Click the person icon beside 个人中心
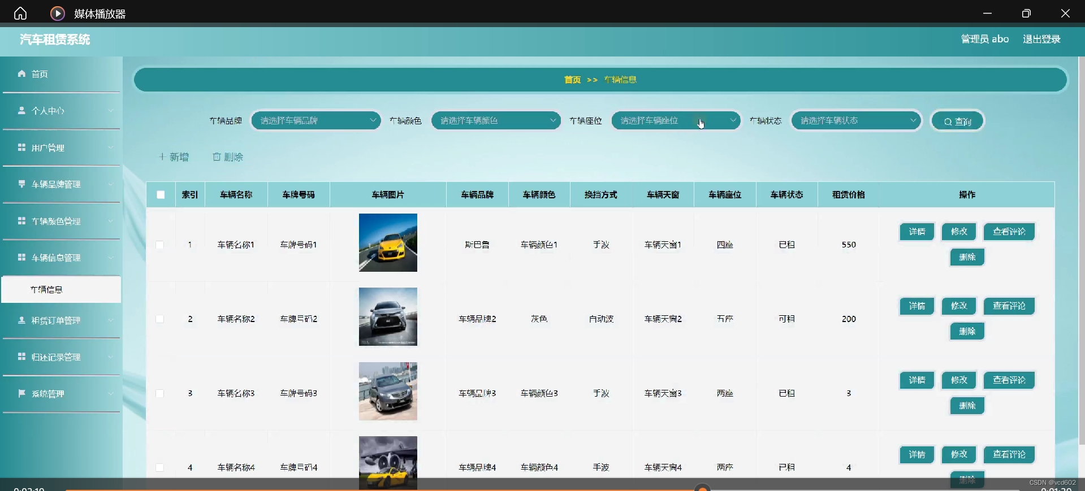This screenshot has height=491, width=1085. (21, 111)
